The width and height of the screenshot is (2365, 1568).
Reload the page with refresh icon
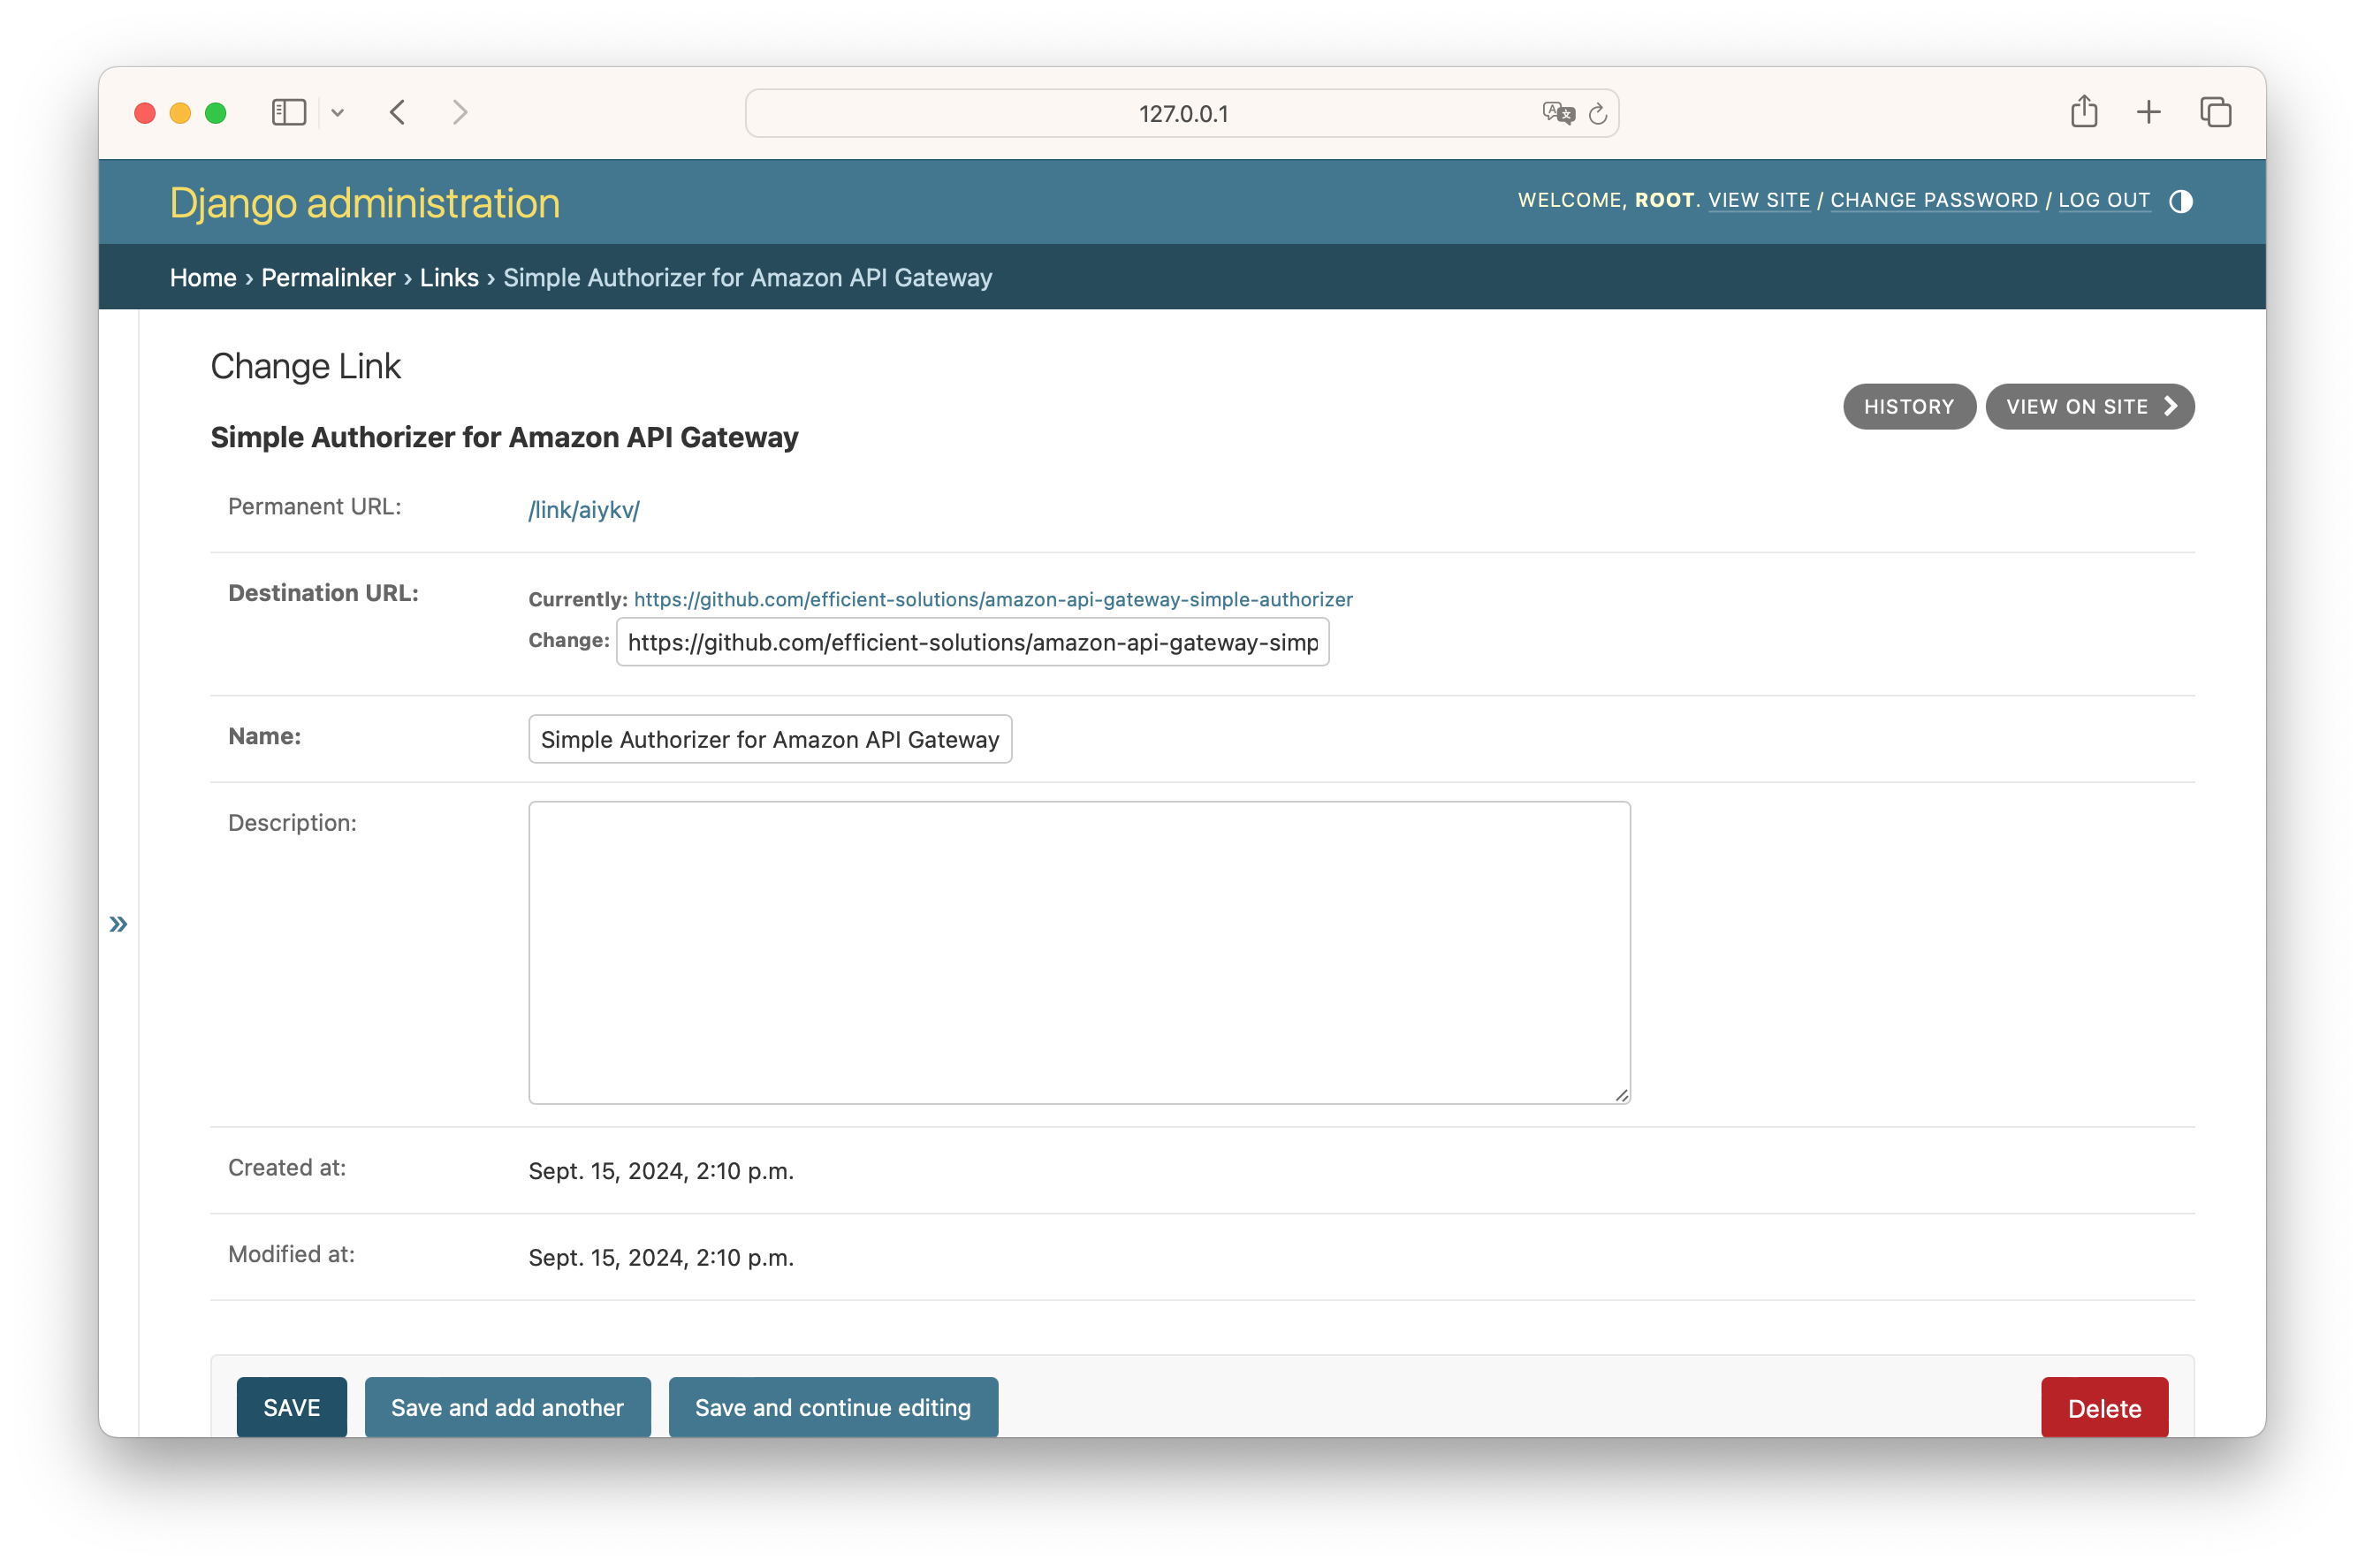click(x=1597, y=113)
